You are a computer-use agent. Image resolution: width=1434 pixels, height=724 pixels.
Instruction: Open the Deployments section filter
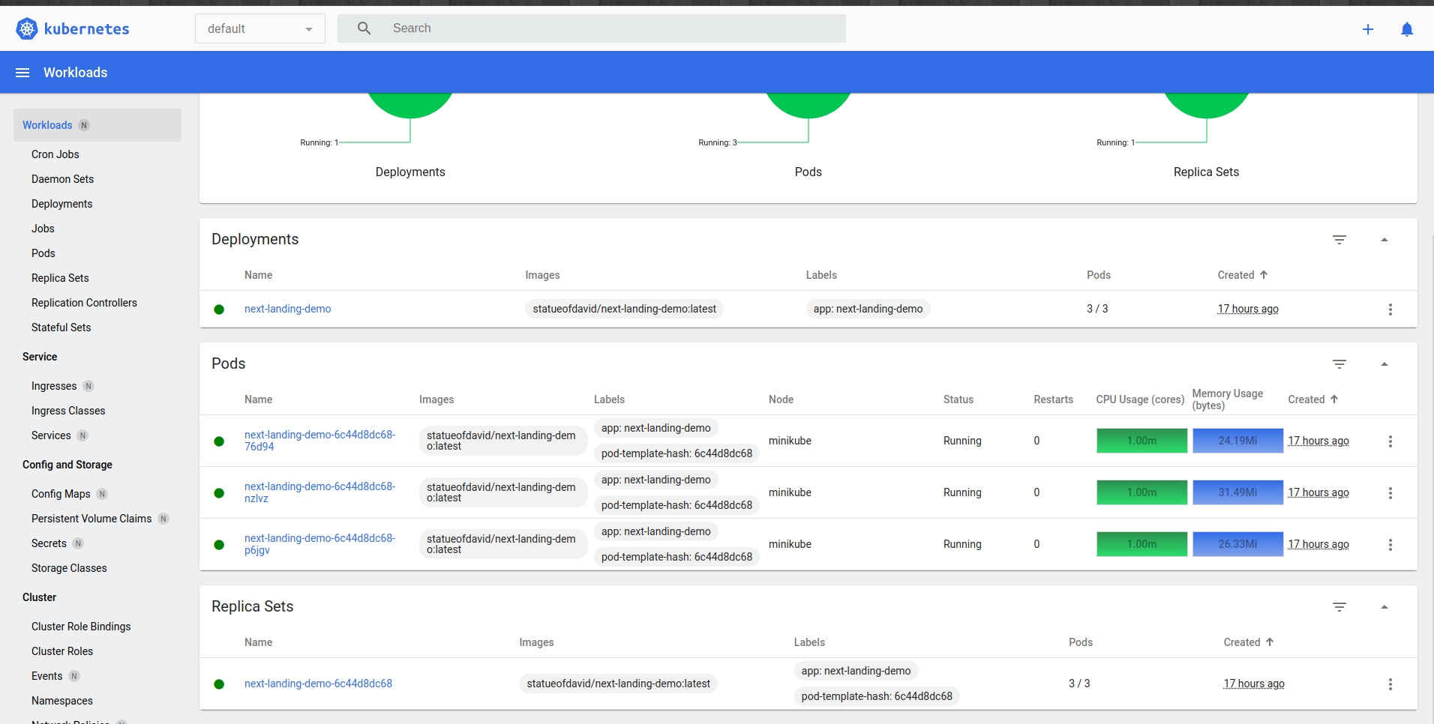(1340, 240)
